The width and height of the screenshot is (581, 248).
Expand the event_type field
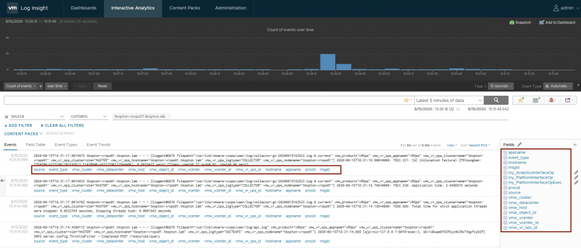[x=506, y=157]
